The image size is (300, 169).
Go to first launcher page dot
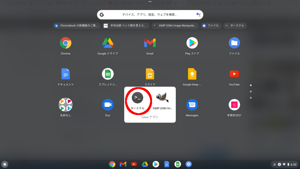251,85
